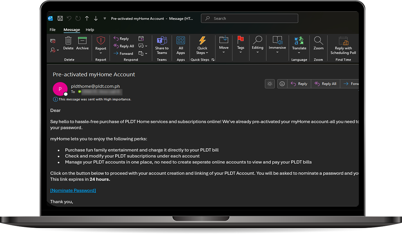Toggle the light/dark message background sun button

click(270, 84)
